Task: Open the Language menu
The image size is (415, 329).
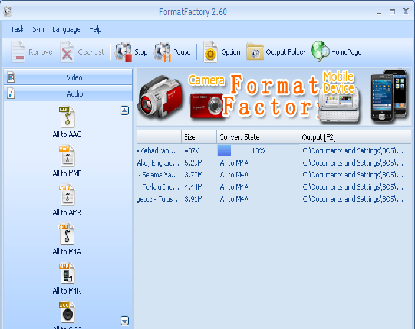Action: click(x=67, y=29)
